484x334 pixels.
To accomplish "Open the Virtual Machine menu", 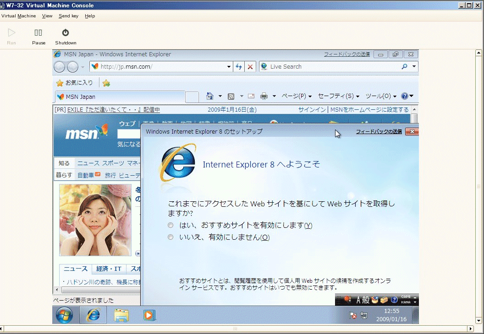I will pos(18,16).
